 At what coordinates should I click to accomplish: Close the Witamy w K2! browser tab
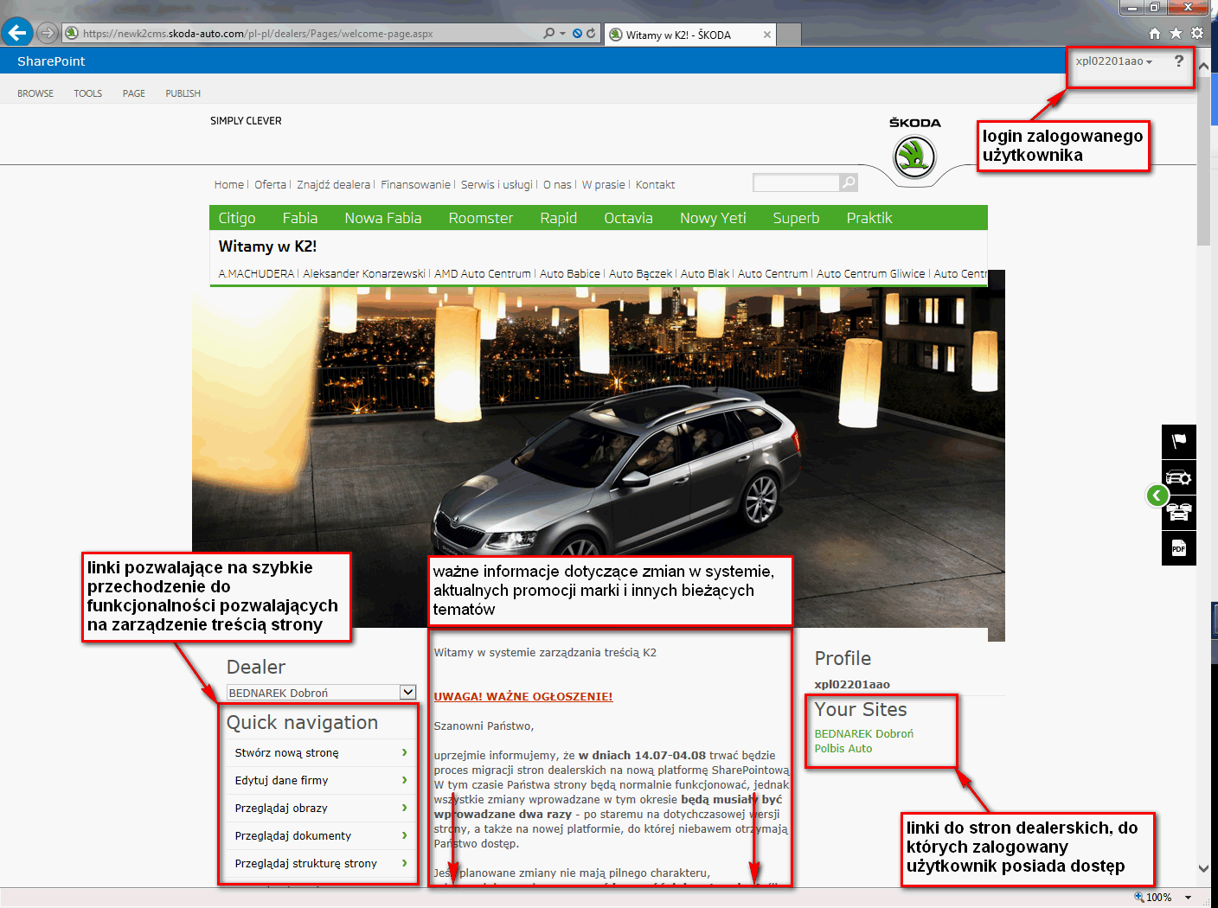coord(766,35)
